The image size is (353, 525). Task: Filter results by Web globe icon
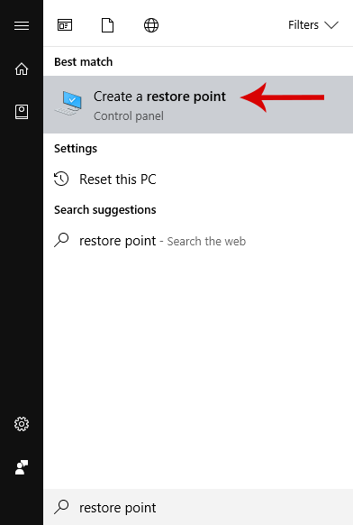click(x=151, y=25)
